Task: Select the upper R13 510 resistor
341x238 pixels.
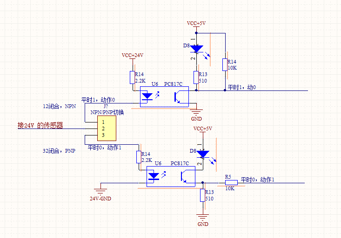Action: pos(196,77)
